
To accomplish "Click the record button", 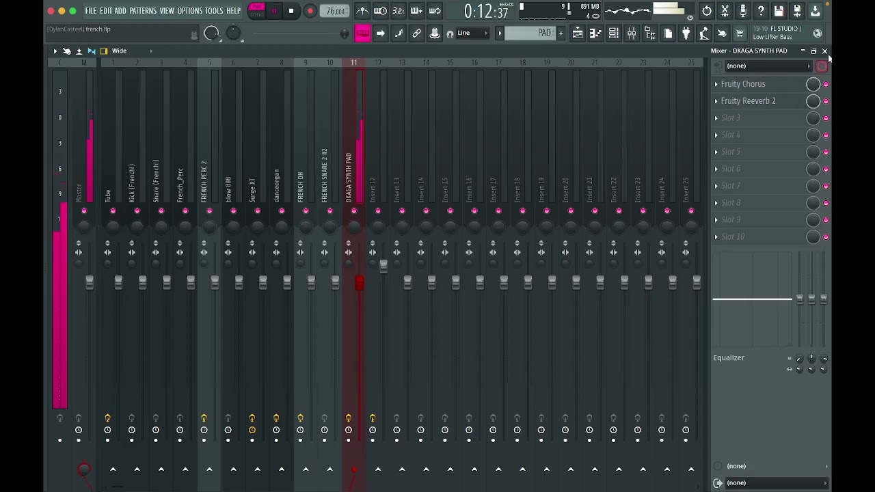I will pyautogui.click(x=310, y=11).
